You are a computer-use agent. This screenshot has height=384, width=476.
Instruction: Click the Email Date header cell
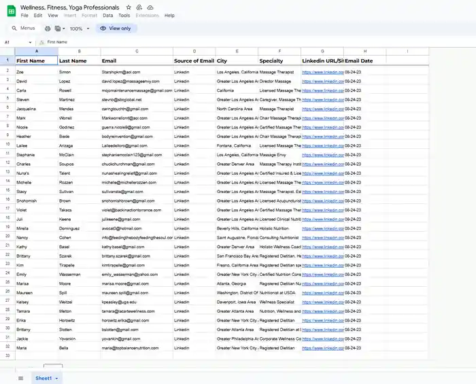tap(365, 60)
